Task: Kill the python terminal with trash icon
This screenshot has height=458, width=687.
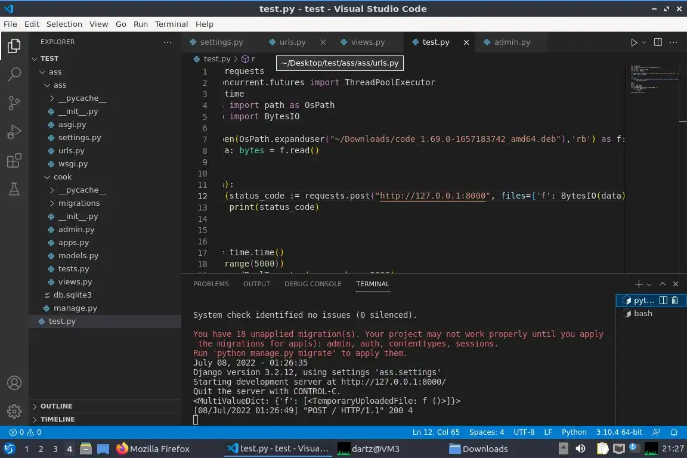Action: tap(674, 300)
